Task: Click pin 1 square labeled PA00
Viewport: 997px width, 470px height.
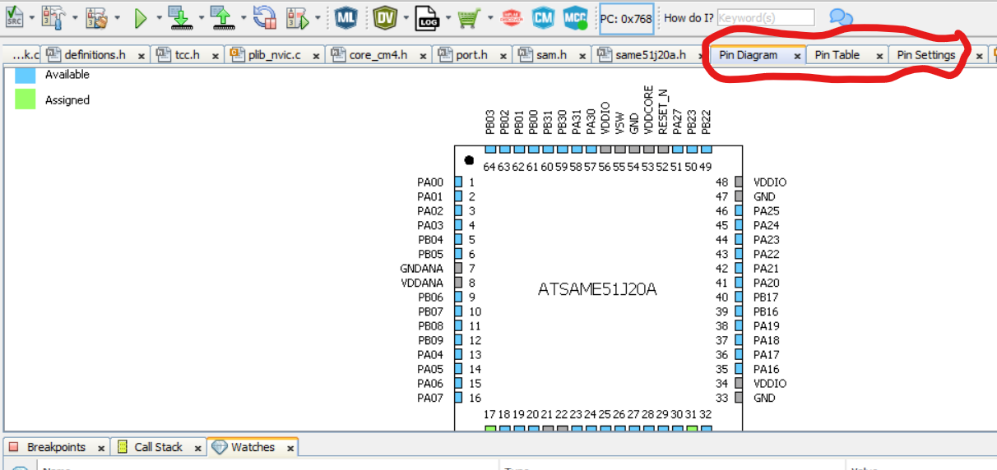Action: click(x=459, y=182)
